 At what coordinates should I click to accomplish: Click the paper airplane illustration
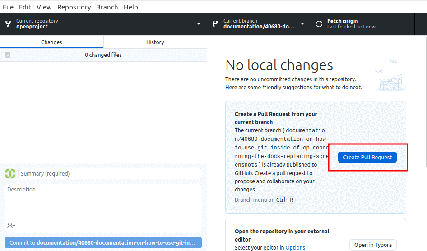[x=394, y=61]
